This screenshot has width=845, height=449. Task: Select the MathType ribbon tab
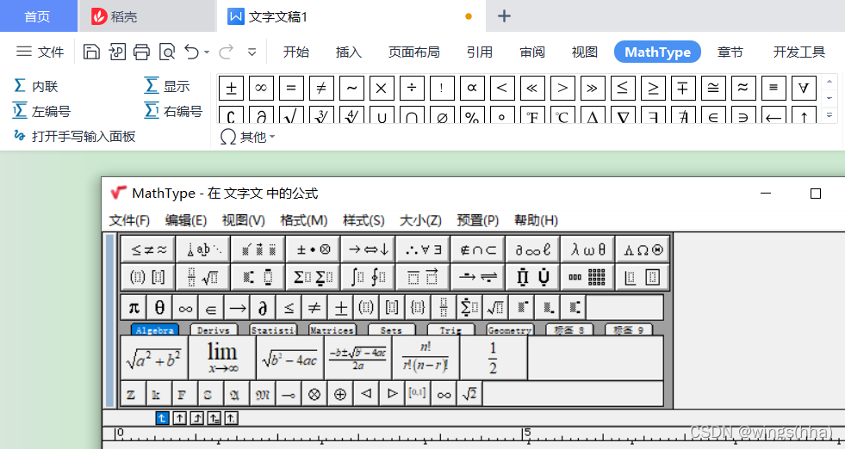[657, 52]
